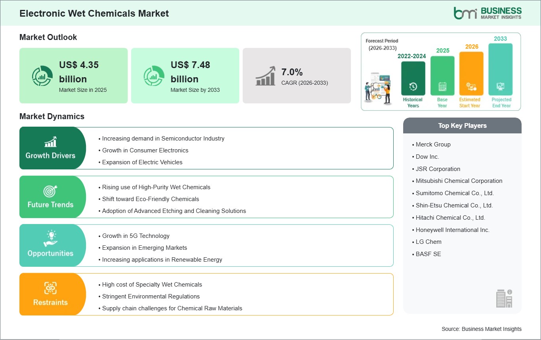Click the Growth Drivers rising chart icon
The width and height of the screenshot is (541, 340).
click(x=50, y=142)
